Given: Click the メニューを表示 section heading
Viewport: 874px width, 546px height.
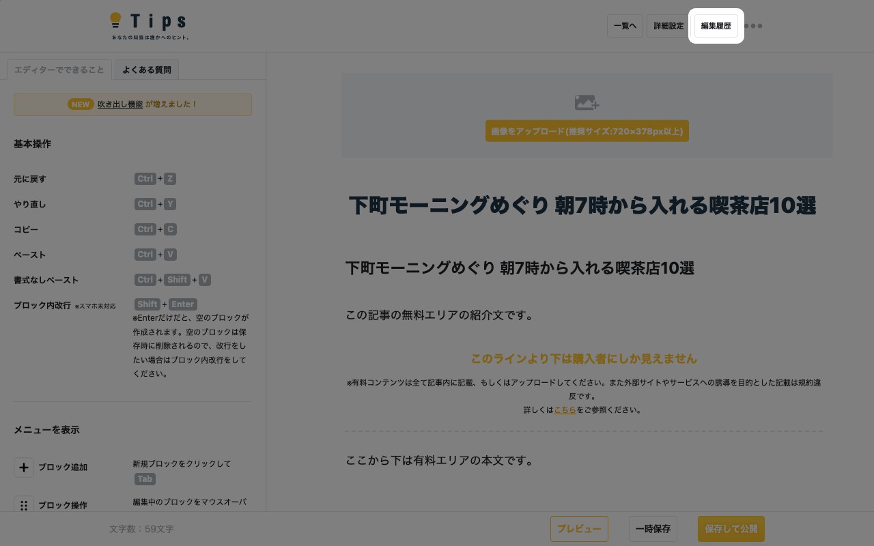Looking at the screenshot, I should pyautogui.click(x=46, y=430).
